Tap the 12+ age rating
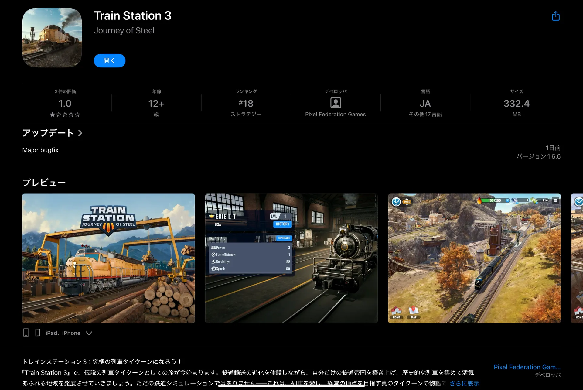 156,104
